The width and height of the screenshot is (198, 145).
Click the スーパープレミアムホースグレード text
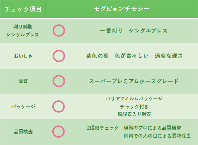pos(134,81)
